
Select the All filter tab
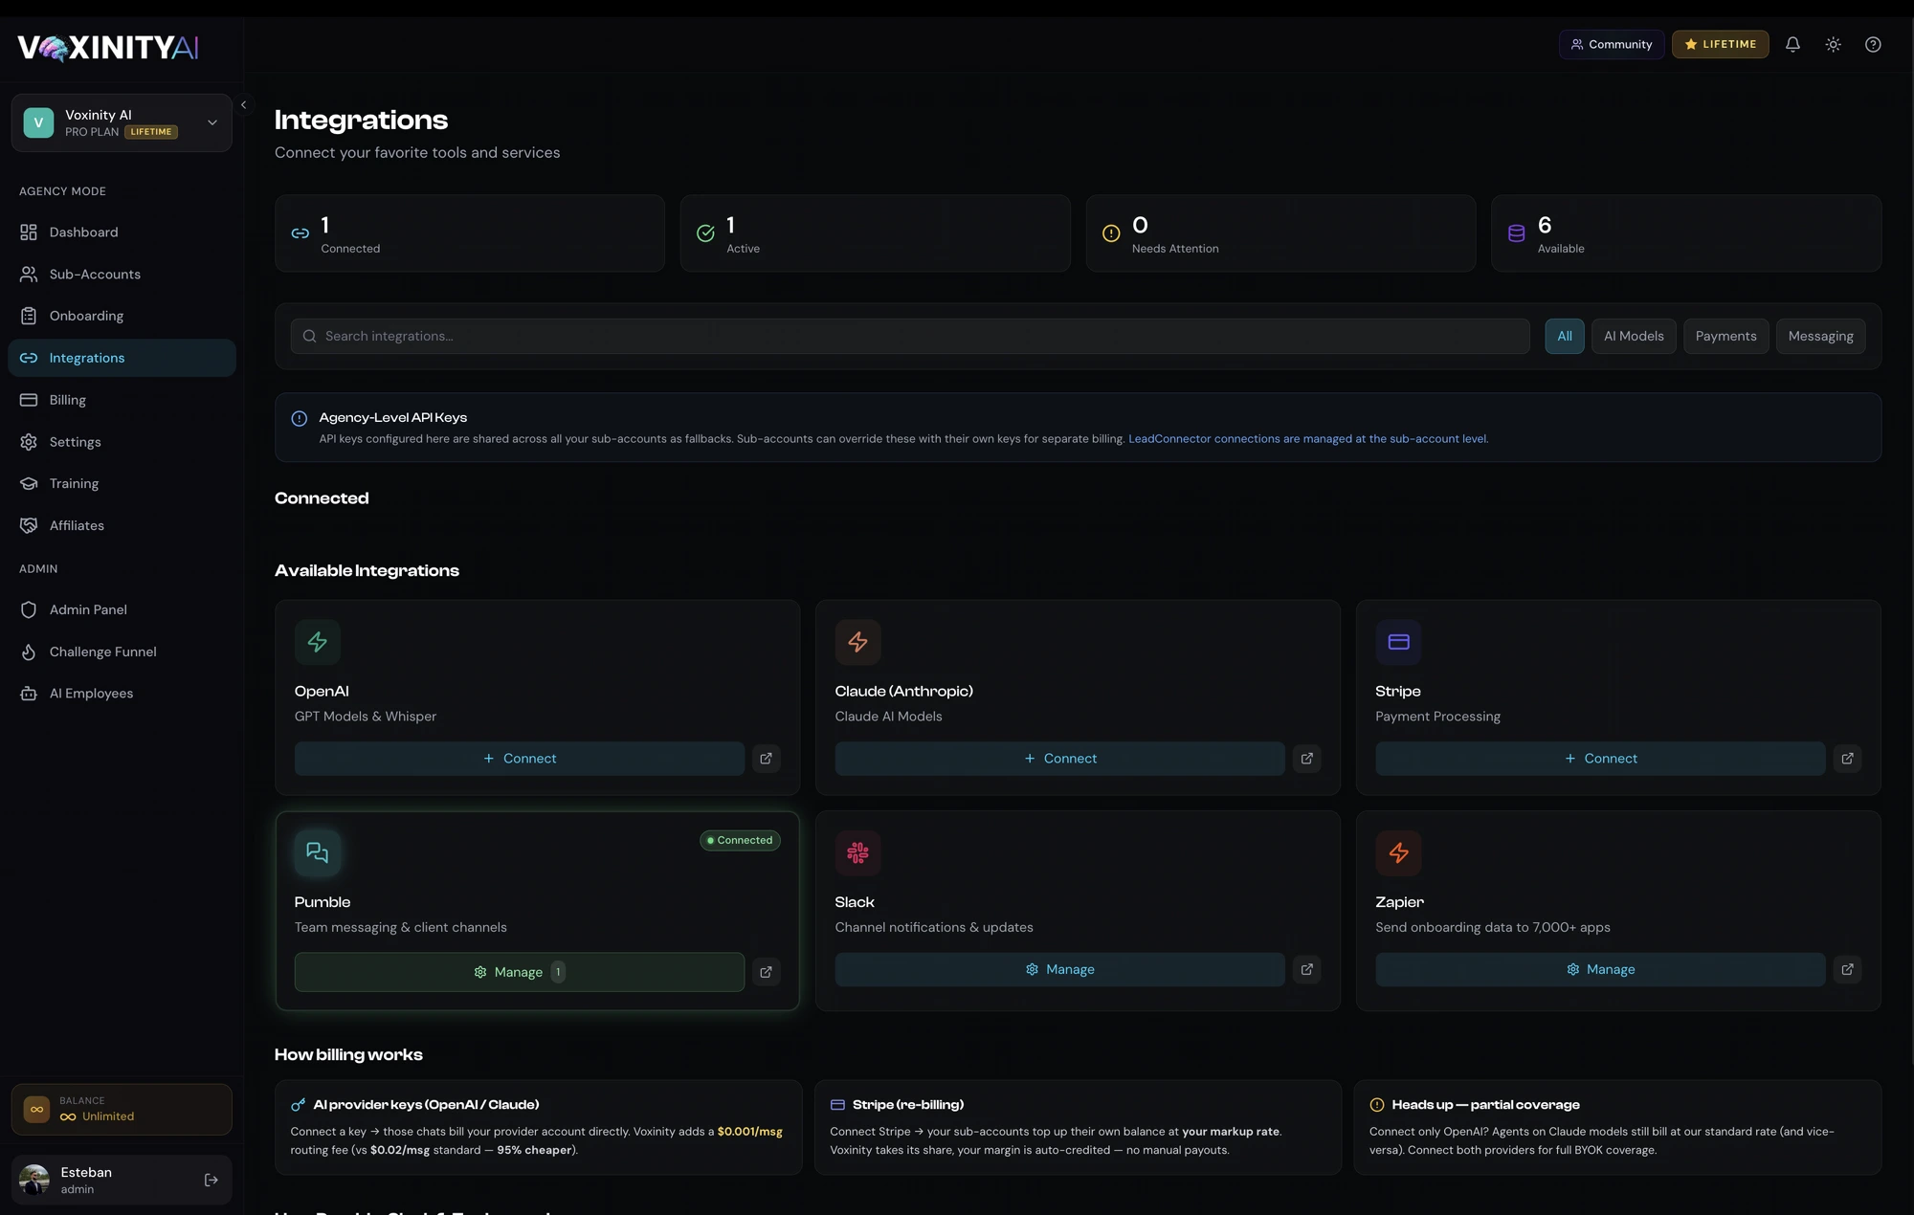[1565, 336]
